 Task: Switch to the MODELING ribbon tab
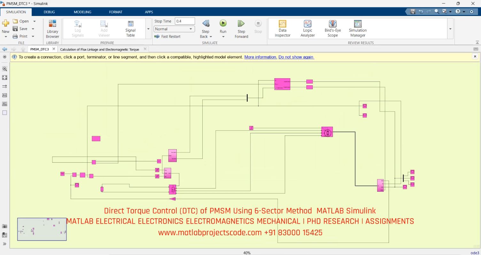(x=82, y=12)
